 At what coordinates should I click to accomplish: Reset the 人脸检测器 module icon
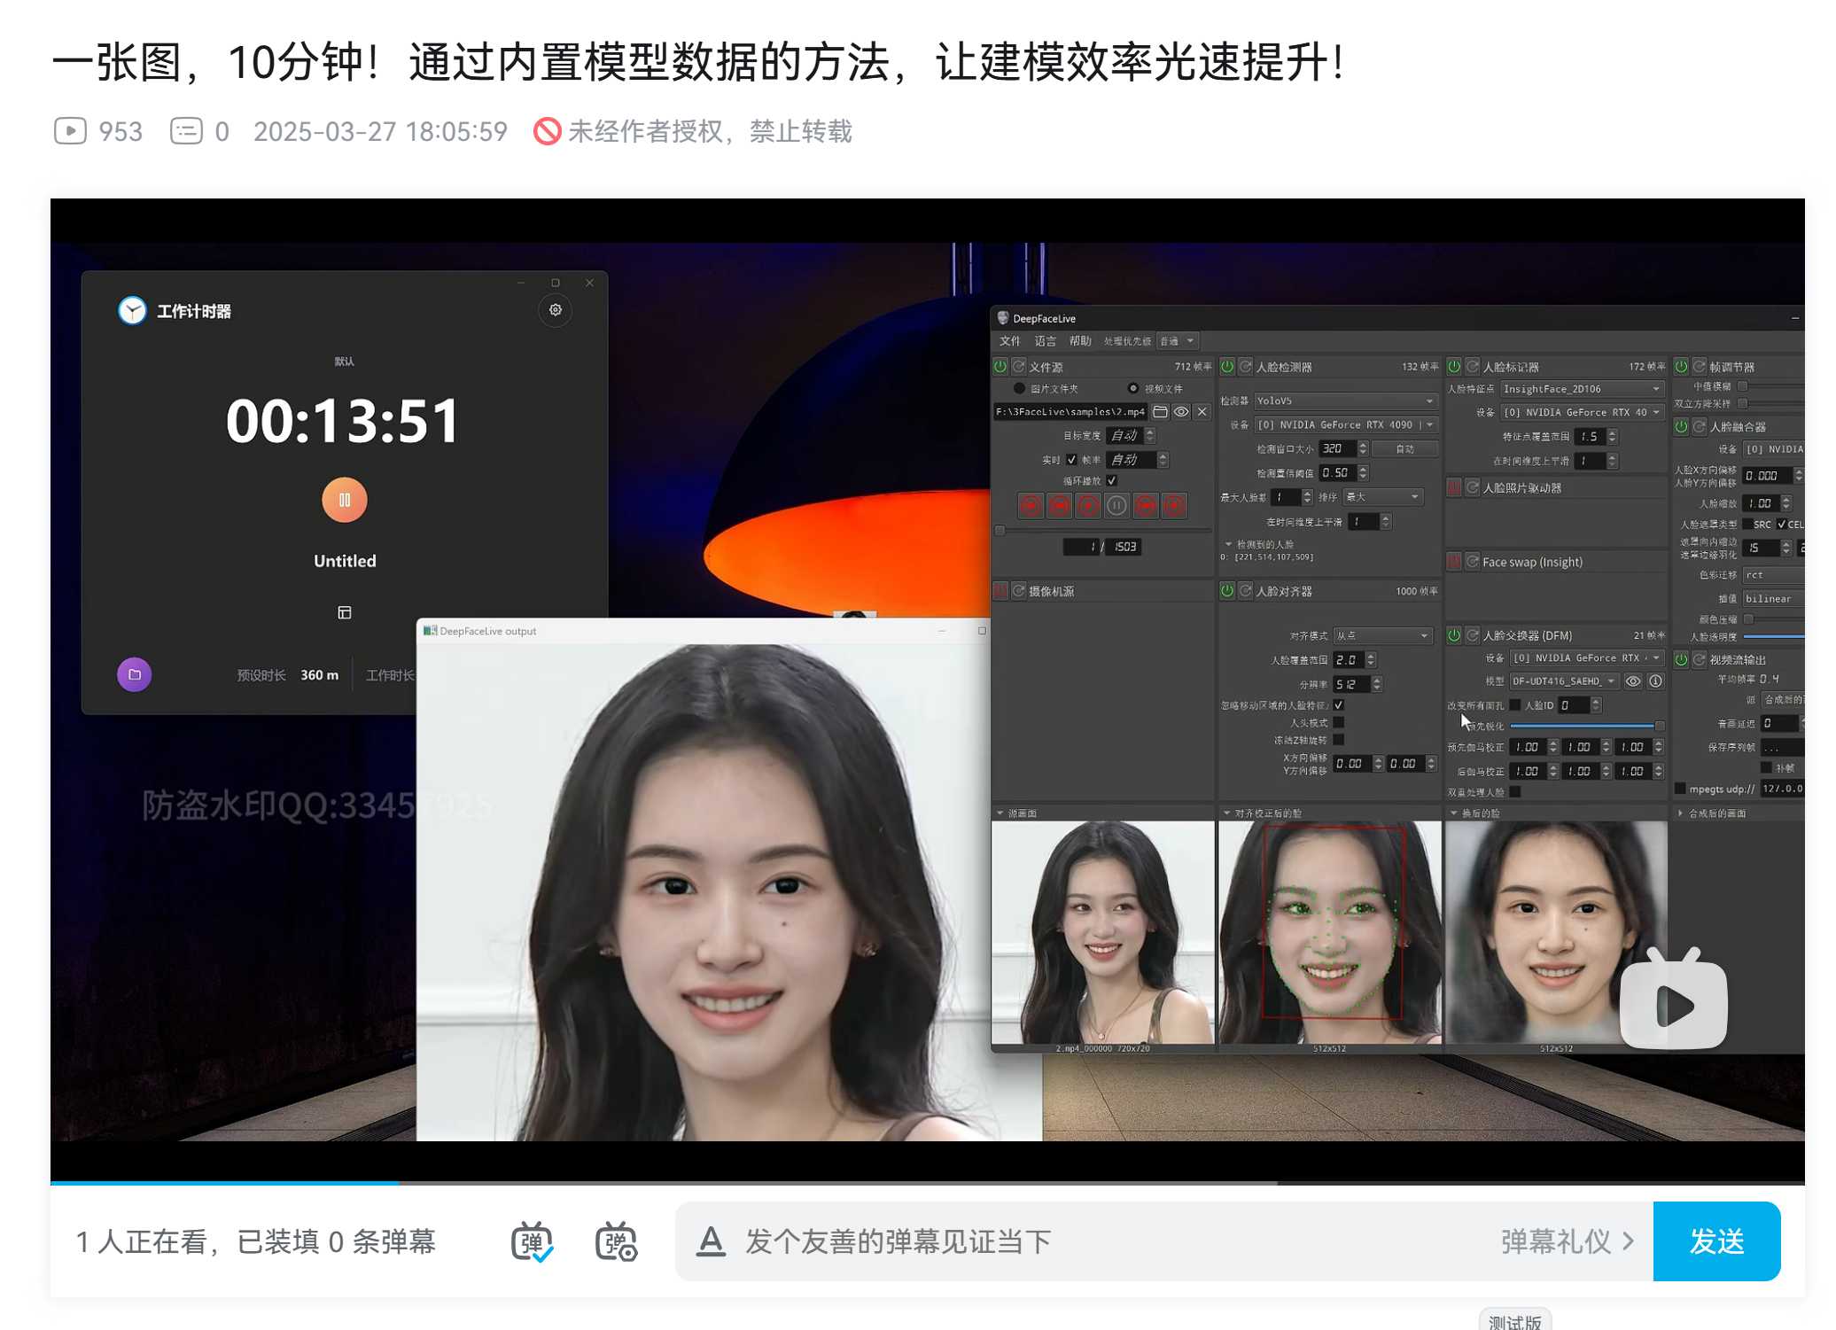pyautogui.click(x=1246, y=366)
